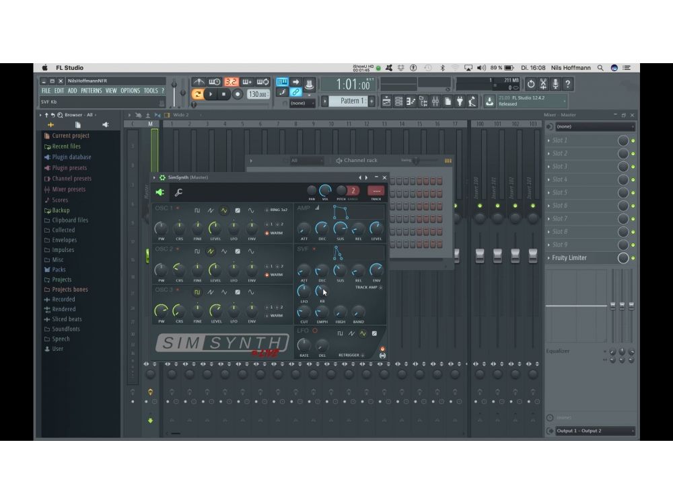The height and width of the screenshot is (504, 673).
Task: Open the PATTERNS menu
Action: click(91, 91)
